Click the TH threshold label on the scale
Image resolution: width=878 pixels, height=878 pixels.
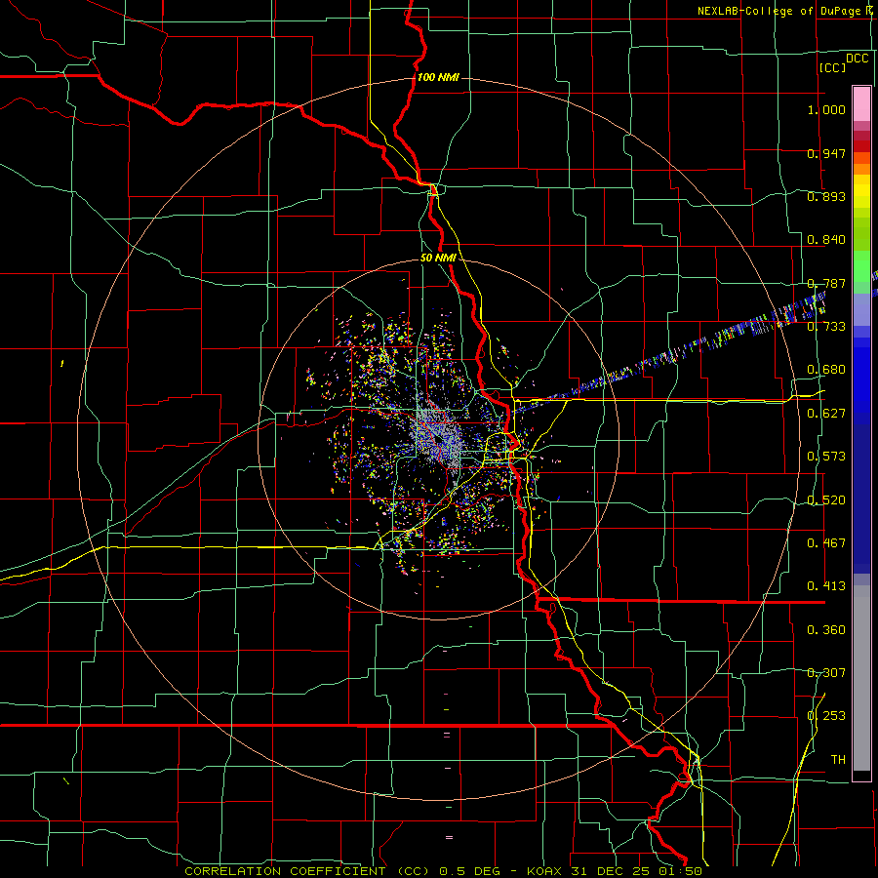point(838,760)
